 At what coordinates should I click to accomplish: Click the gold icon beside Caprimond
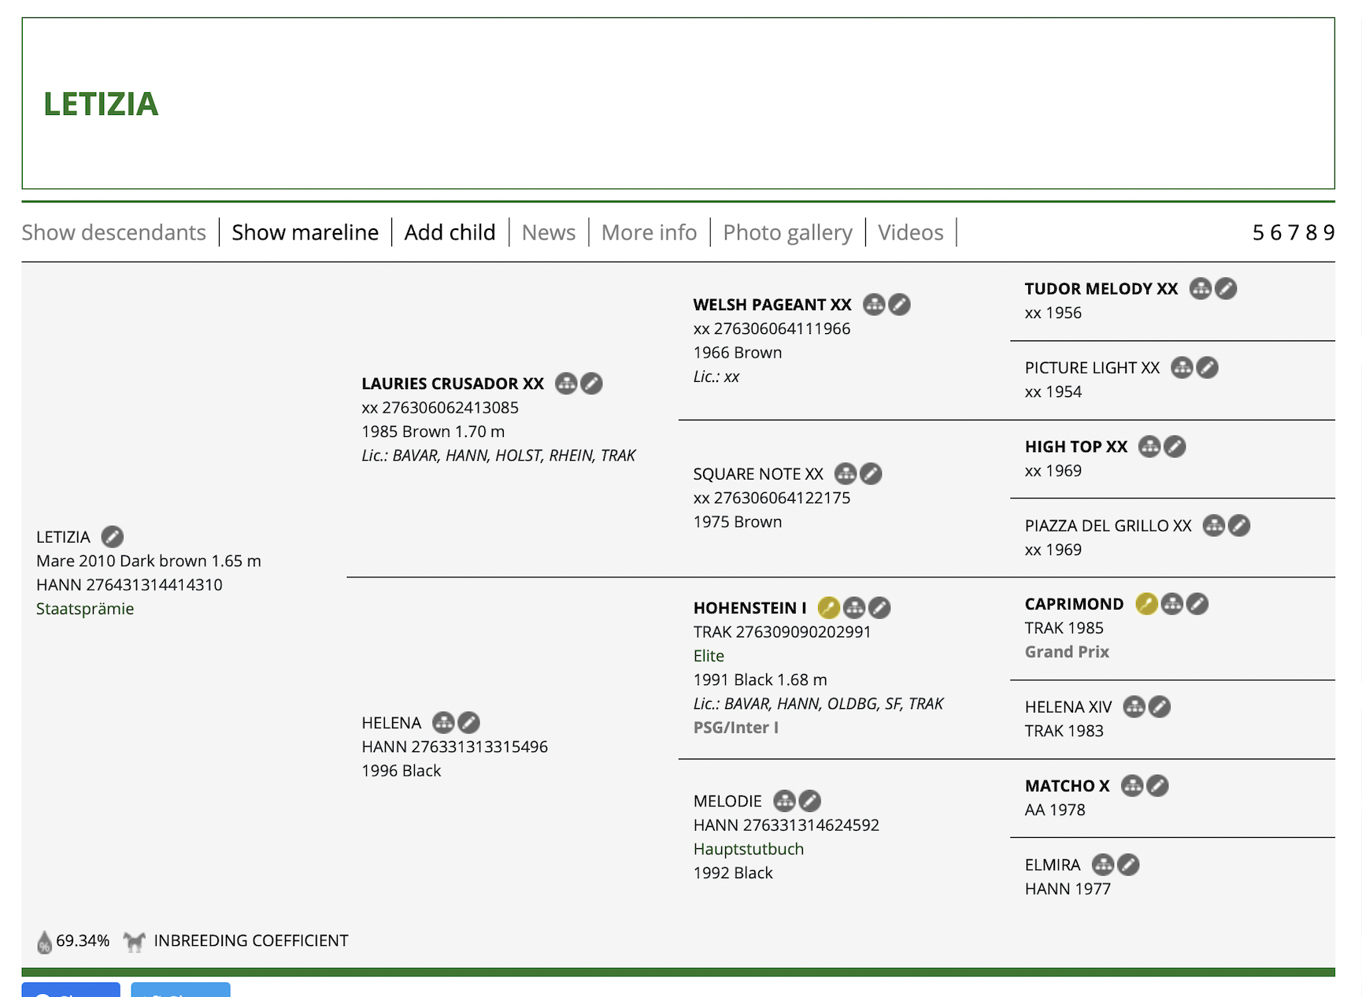(1146, 604)
